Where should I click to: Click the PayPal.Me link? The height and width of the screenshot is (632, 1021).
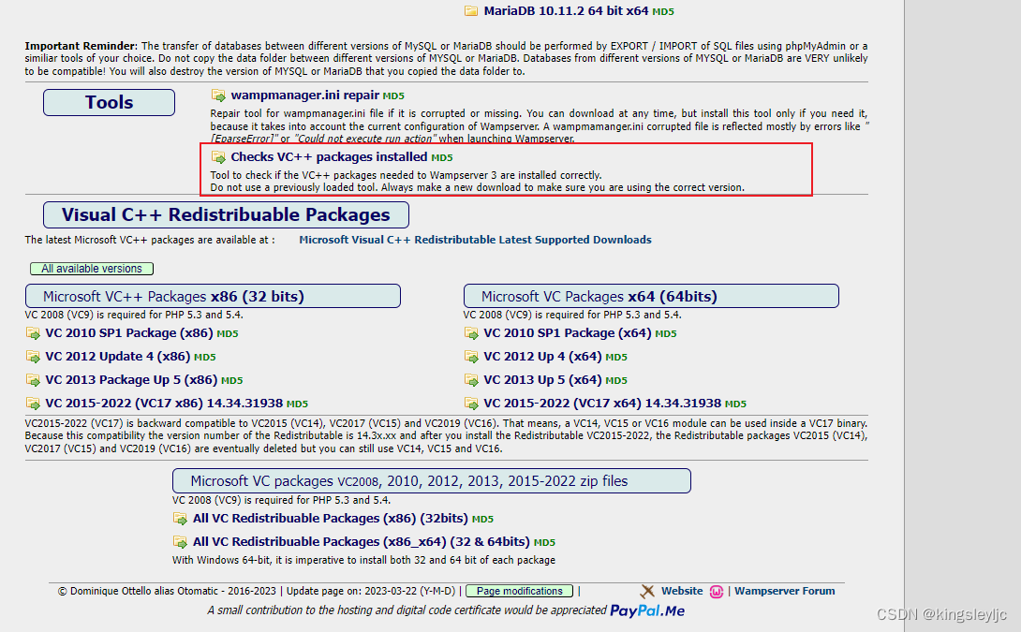pyautogui.click(x=646, y=610)
